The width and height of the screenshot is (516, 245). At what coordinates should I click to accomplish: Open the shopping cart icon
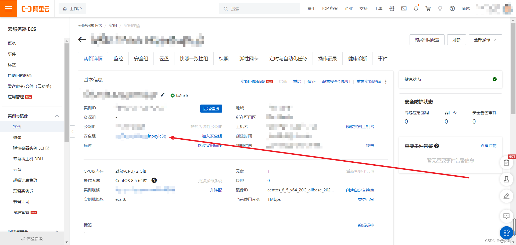click(428, 9)
